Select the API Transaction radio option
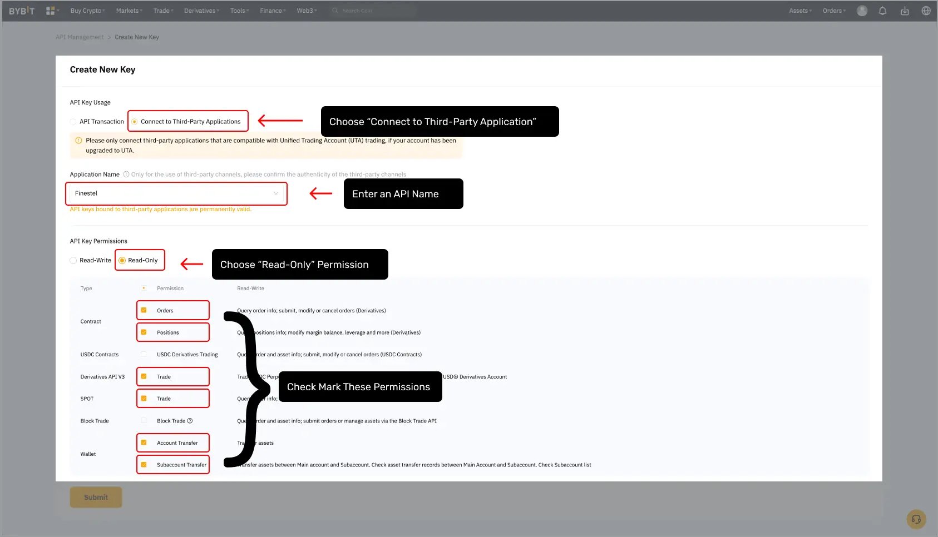938x537 pixels. (x=73, y=122)
